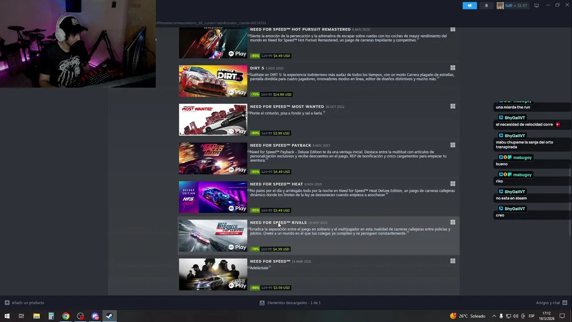The width and height of the screenshot is (572, 322).
Task: Click the -78% $4.39 USD Rivals price
Action: point(270,249)
